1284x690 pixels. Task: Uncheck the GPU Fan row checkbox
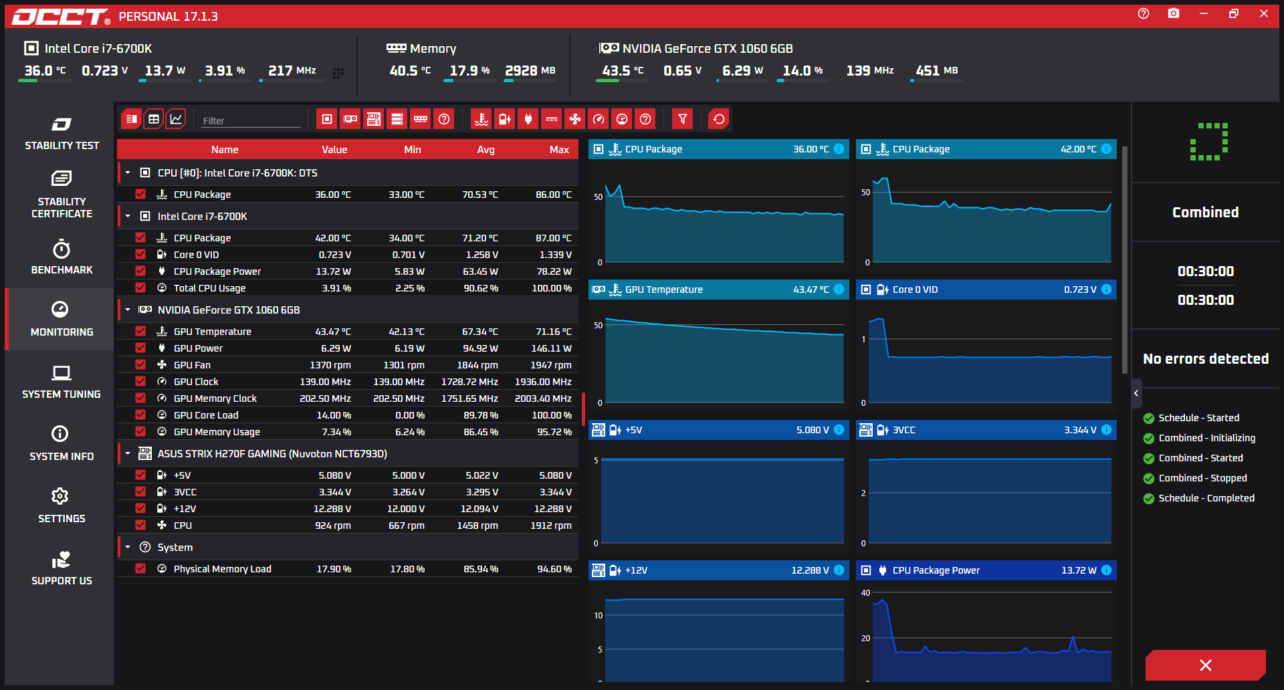point(140,364)
